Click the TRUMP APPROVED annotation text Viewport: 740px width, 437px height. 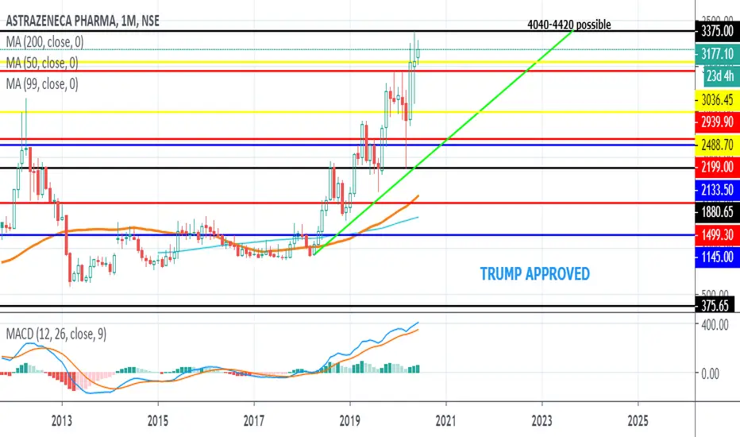pyautogui.click(x=534, y=273)
